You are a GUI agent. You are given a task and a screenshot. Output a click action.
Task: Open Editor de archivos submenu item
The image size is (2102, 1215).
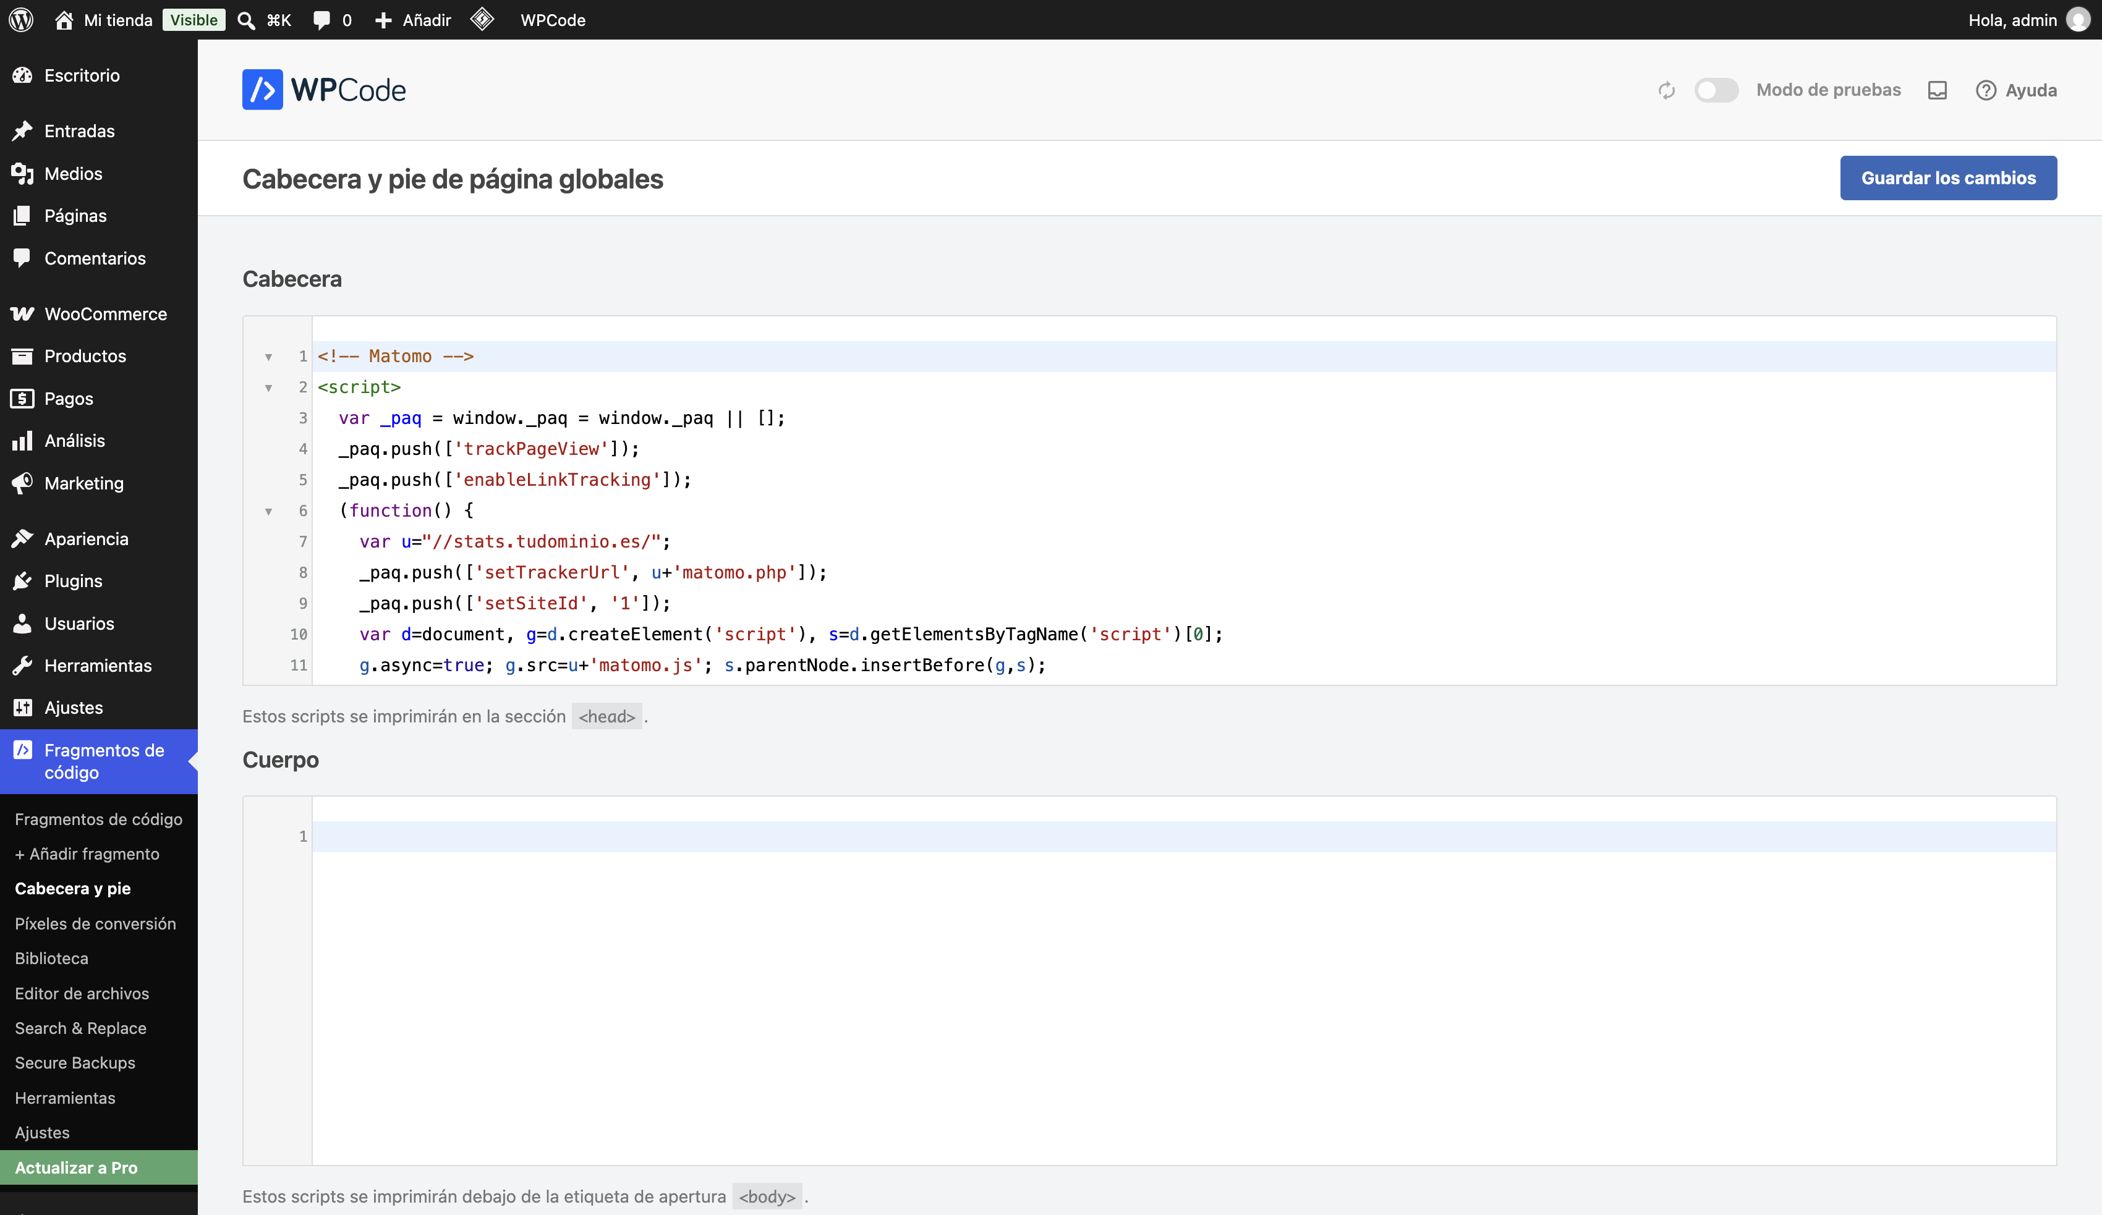[x=82, y=993]
